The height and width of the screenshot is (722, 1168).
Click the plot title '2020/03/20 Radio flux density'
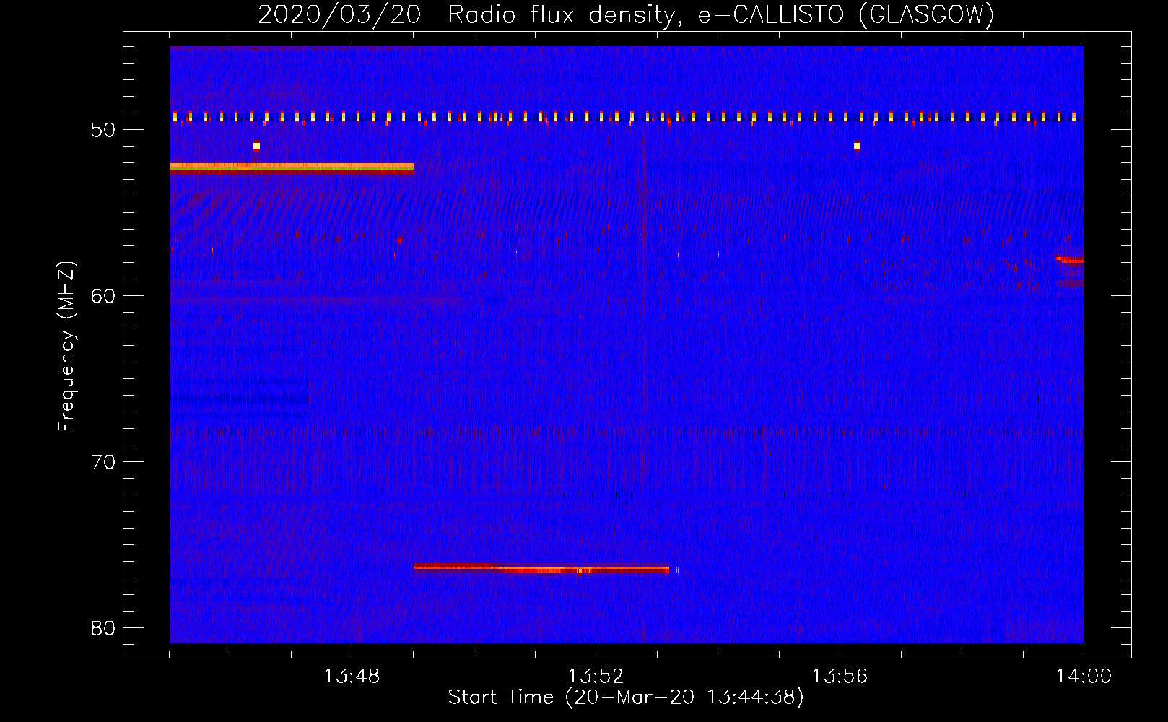(626, 14)
